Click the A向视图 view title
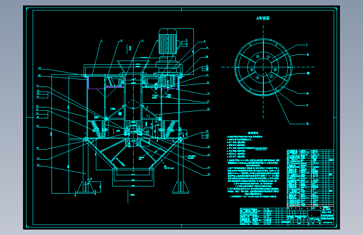Screen dimensions: 363x235 tap(263, 18)
